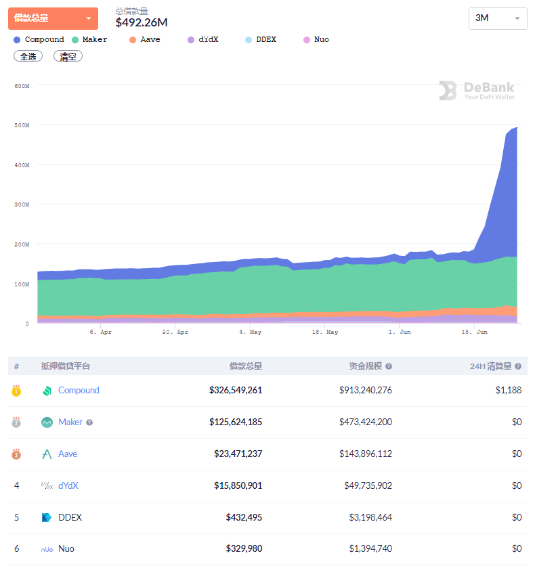This screenshot has height=568, width=535.
Task: Click the Nuo logo icon in table
Action: 47,550
